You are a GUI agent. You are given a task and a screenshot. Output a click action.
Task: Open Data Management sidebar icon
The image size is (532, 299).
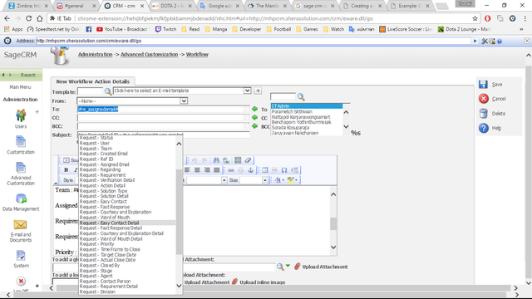point(21,199)
